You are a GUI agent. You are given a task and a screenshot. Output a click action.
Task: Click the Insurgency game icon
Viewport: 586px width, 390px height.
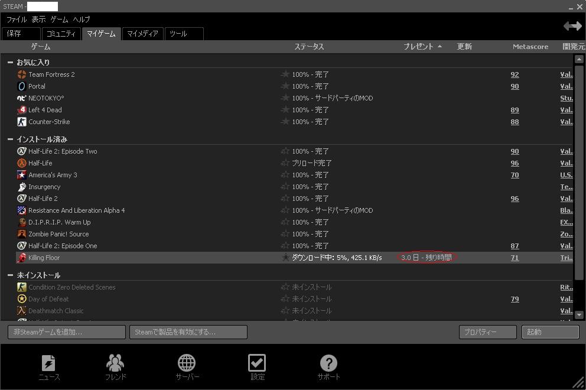pos(22,187)
